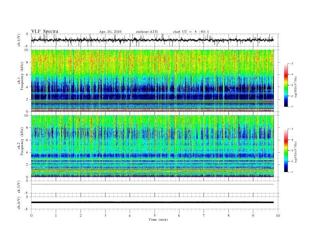Click the color bar beside the ch.1 spectrogram

coord(286,85)
